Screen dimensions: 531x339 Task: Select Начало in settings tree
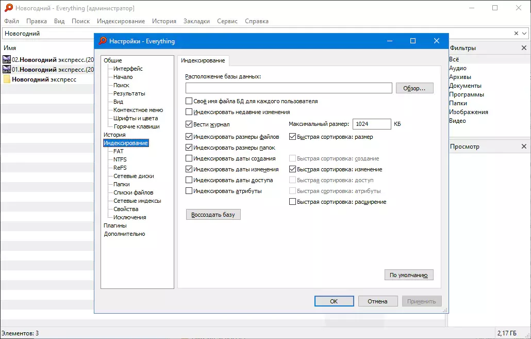(123, 77)
